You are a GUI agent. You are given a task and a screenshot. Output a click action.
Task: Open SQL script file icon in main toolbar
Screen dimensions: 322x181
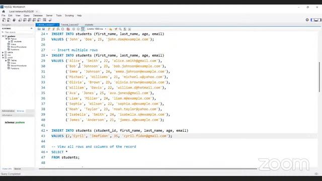point(9,20)
